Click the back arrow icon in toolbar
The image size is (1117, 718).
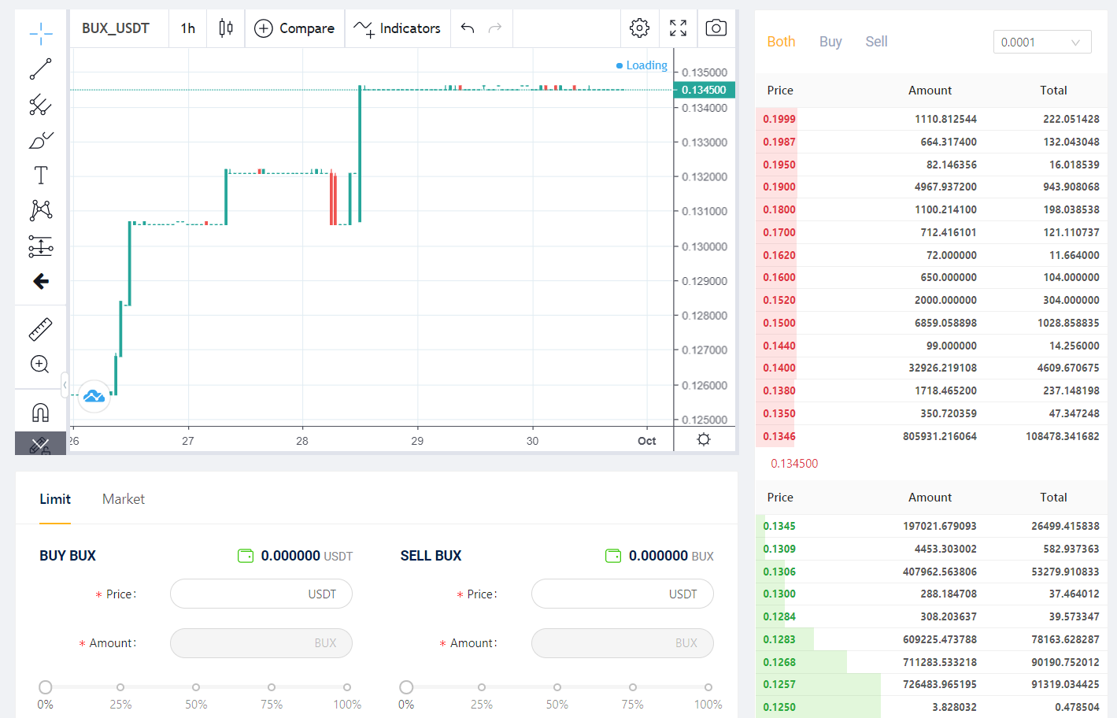[41, 281]
